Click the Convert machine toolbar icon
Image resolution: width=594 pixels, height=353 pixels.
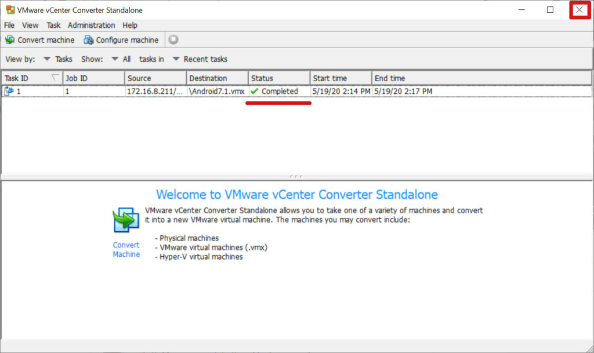point(10,40)
